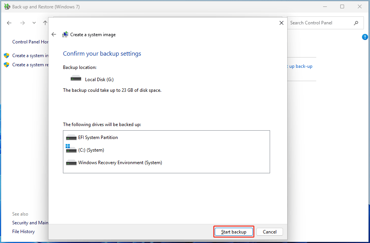This screenshot has height=243, width=370.
Task: Click Create a system repair disc link
Action: (30, 65)
